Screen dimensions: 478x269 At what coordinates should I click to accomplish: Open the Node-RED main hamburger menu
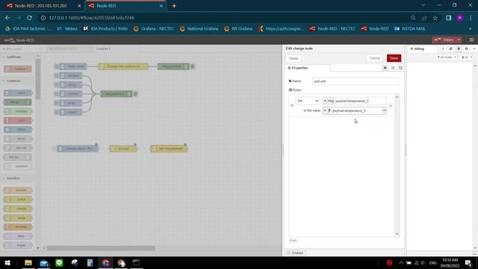[x=471, y=40]
